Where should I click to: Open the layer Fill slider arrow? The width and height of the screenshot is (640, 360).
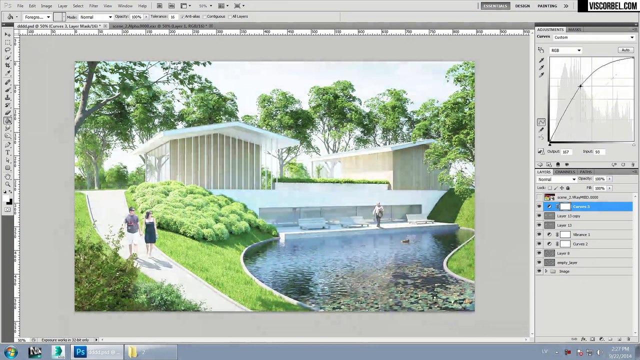(x=609, y=188)
